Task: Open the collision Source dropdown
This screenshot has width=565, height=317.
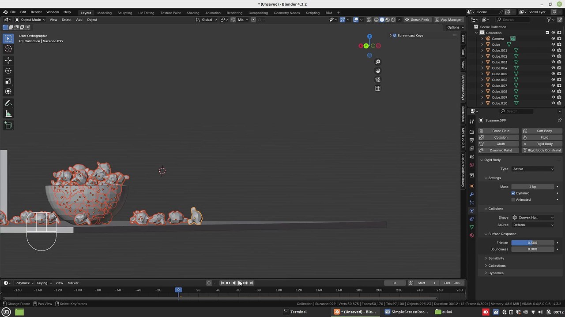Action: click(533, 225)
